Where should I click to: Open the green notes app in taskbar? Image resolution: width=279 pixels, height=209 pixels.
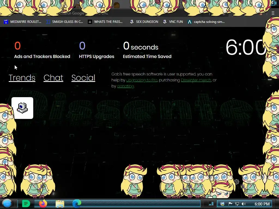pyautogui.click(x=26, y=204)
